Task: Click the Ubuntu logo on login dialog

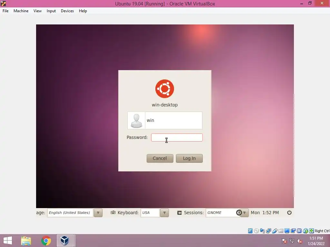Action: pyautogui.click(x=165, y=89)
